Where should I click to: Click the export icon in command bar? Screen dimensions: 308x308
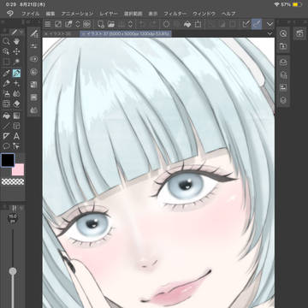[68, 24]
